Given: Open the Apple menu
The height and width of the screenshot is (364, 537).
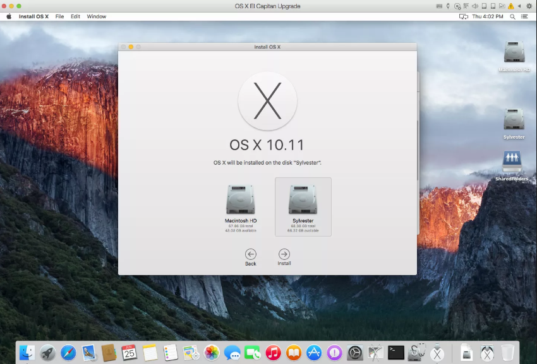Looking at the screenshot, I should (x=9, y=16).
